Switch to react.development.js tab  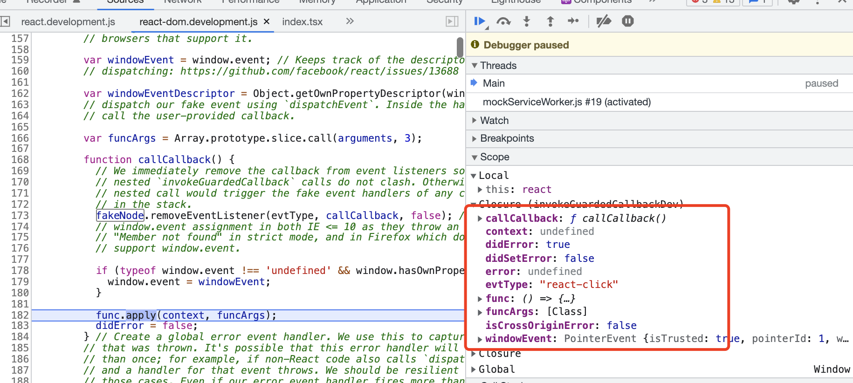[68, 22]
